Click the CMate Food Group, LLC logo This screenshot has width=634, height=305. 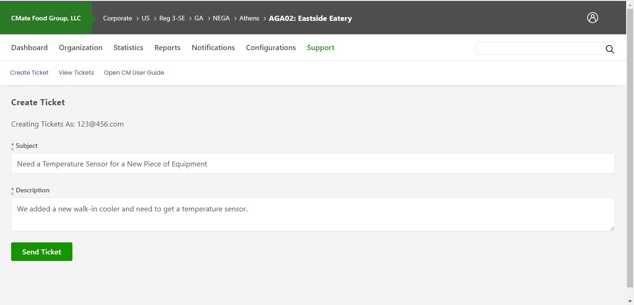(45, 18)
